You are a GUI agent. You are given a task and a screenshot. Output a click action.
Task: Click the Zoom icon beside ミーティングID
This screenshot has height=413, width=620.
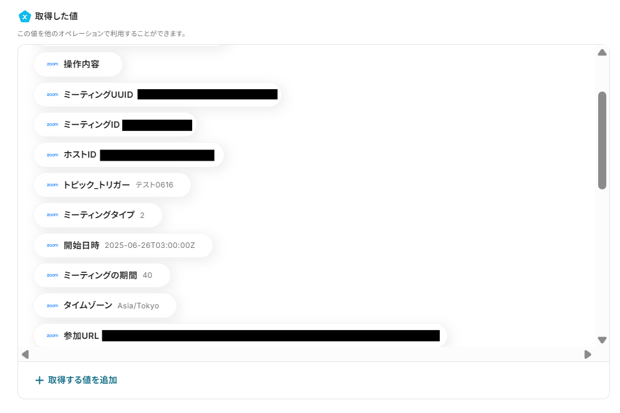pos(52,125)
